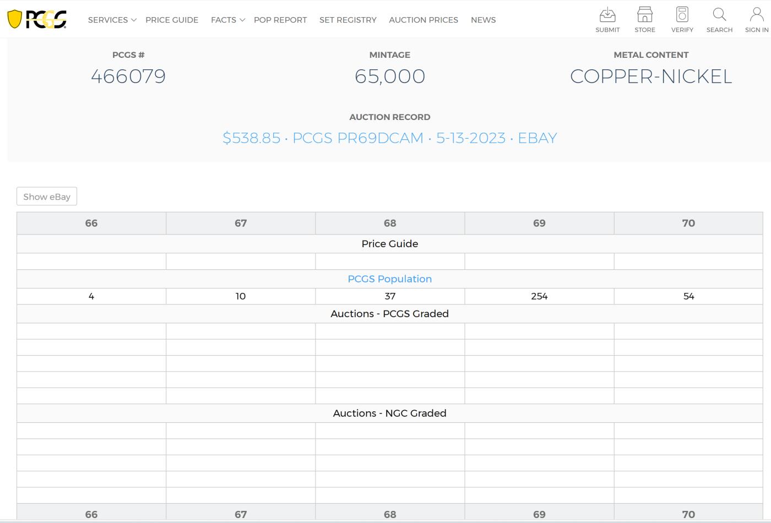Toggle the Show eBay button
This screenshot has width=771, height=523.
(x=47, y=197)
